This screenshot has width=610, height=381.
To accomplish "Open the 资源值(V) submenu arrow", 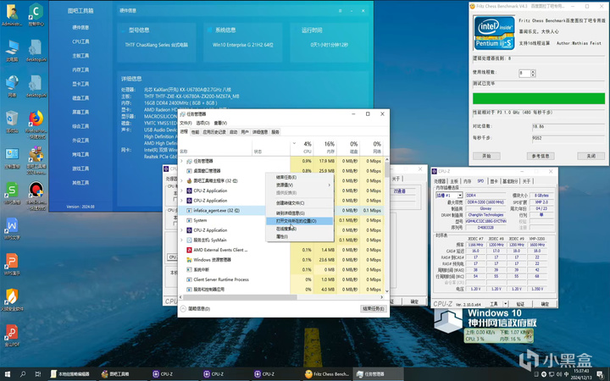I will tap(329, 185).
